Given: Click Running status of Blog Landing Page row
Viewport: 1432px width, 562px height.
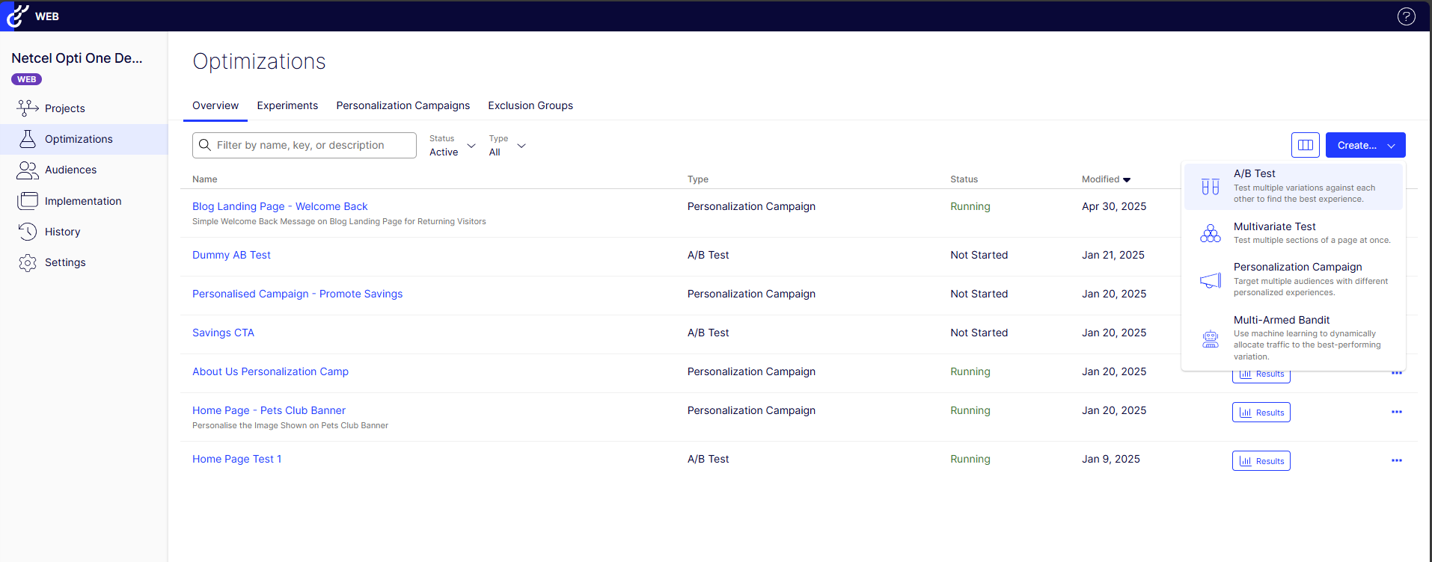Looking at the screenshot, I should [x=970, y=206].
